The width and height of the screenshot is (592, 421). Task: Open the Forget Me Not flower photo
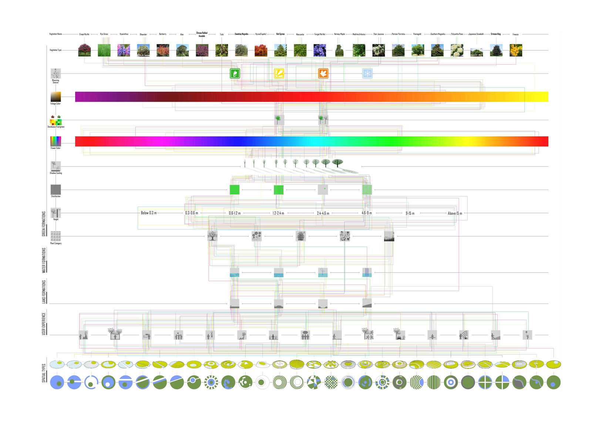click(320, 50)
